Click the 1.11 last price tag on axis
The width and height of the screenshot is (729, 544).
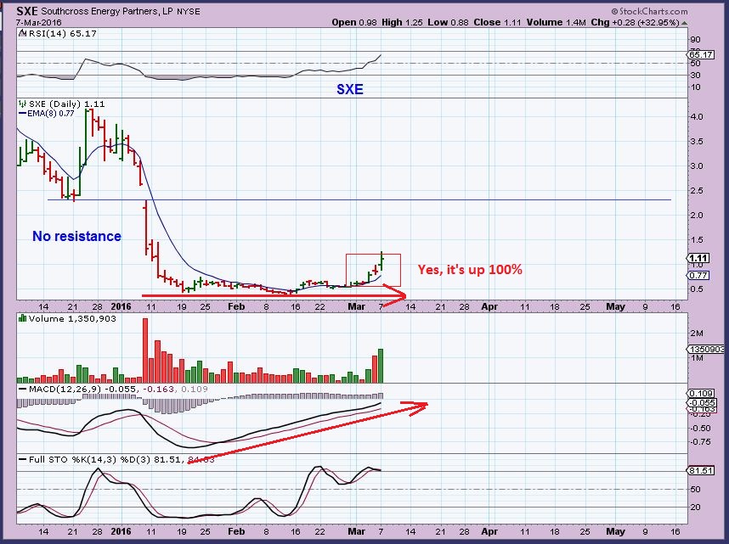coord(698,258)
